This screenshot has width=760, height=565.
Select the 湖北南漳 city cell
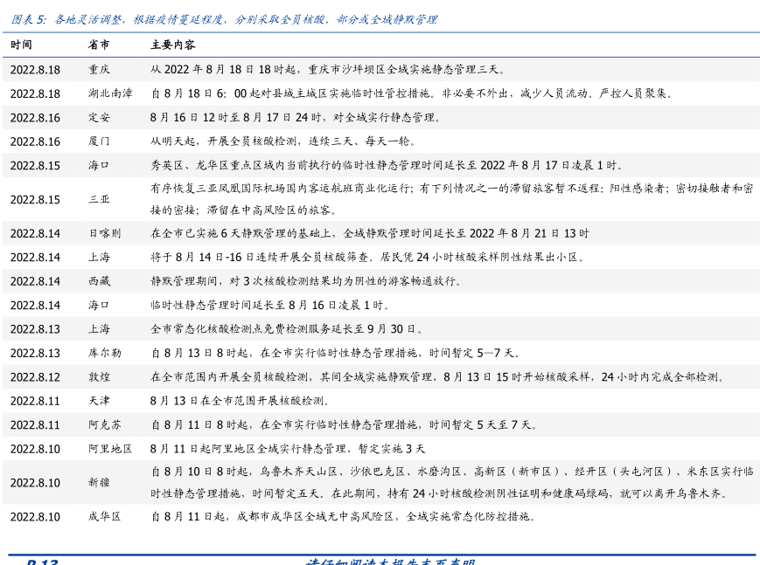110,93
